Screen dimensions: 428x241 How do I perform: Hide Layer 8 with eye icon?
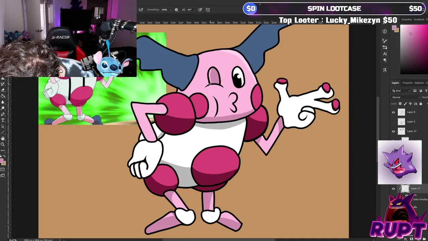(393, 112)
